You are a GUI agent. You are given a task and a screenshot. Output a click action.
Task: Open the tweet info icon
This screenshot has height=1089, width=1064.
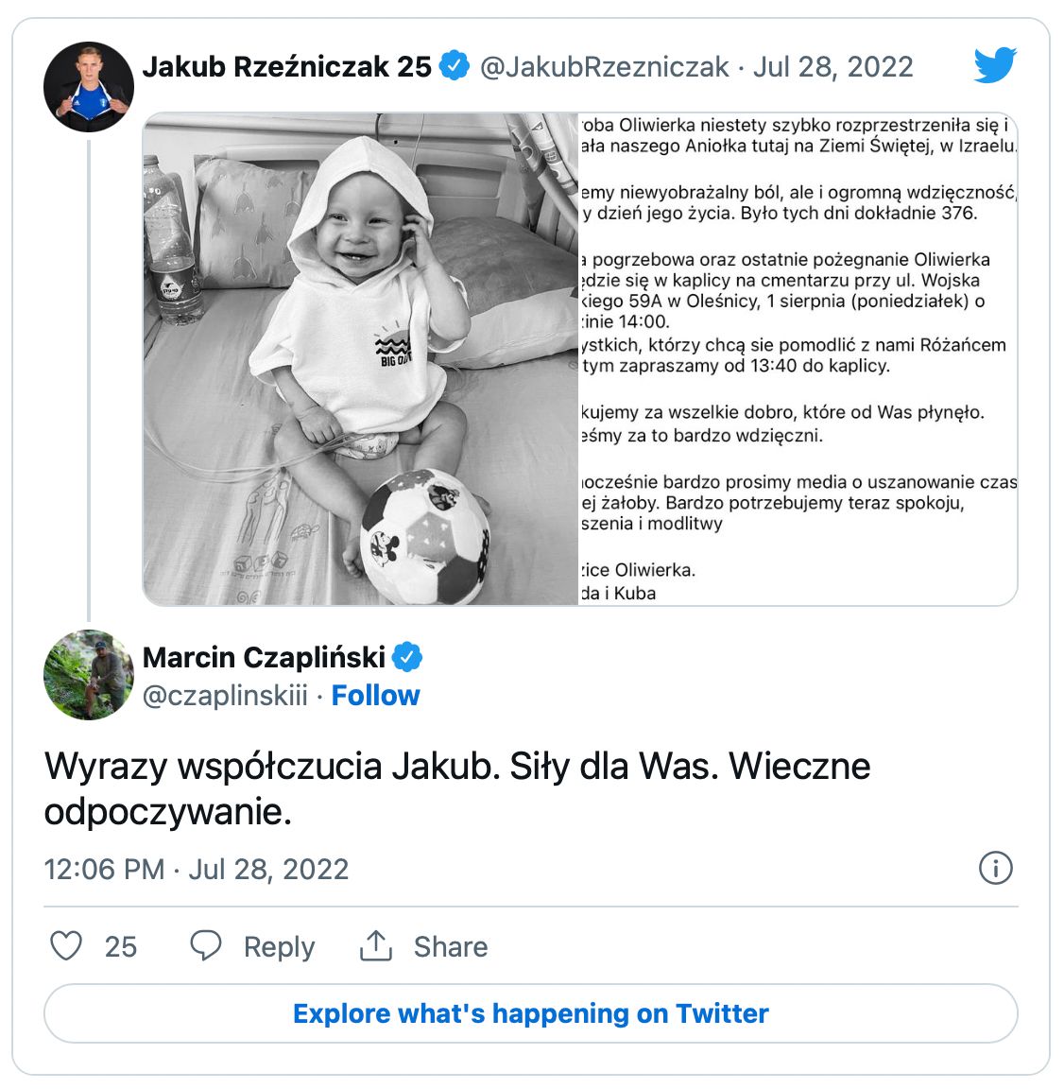(x=995, y=868)
